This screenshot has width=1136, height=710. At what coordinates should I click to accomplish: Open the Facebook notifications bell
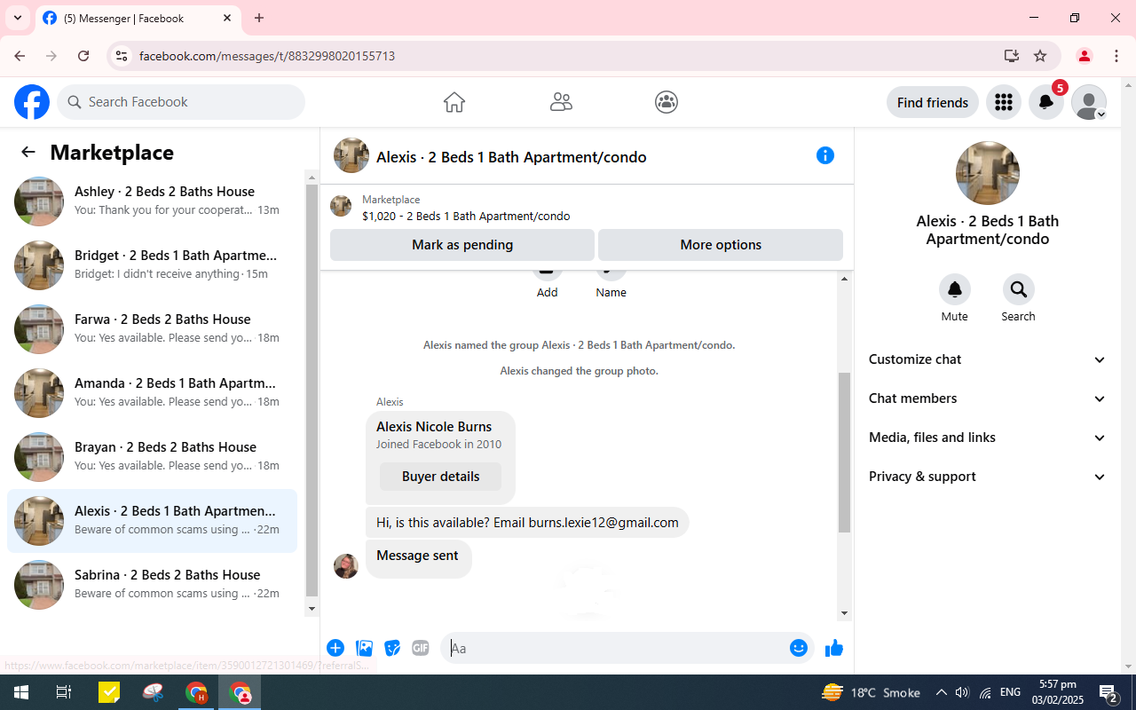coord(1046,103)
